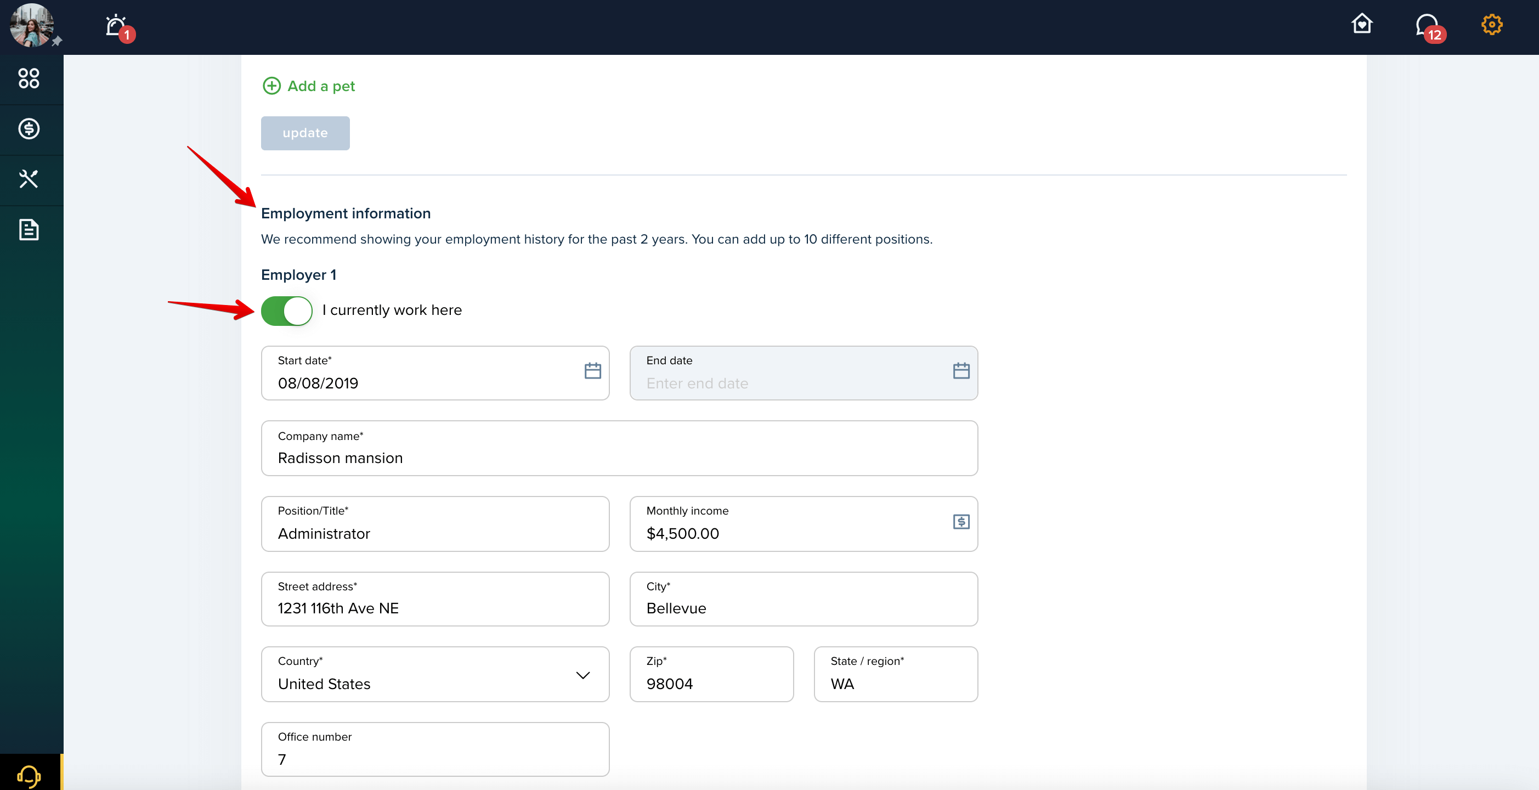Open the user profile avatar
The image size is (1539, 790).
point(32,25)
